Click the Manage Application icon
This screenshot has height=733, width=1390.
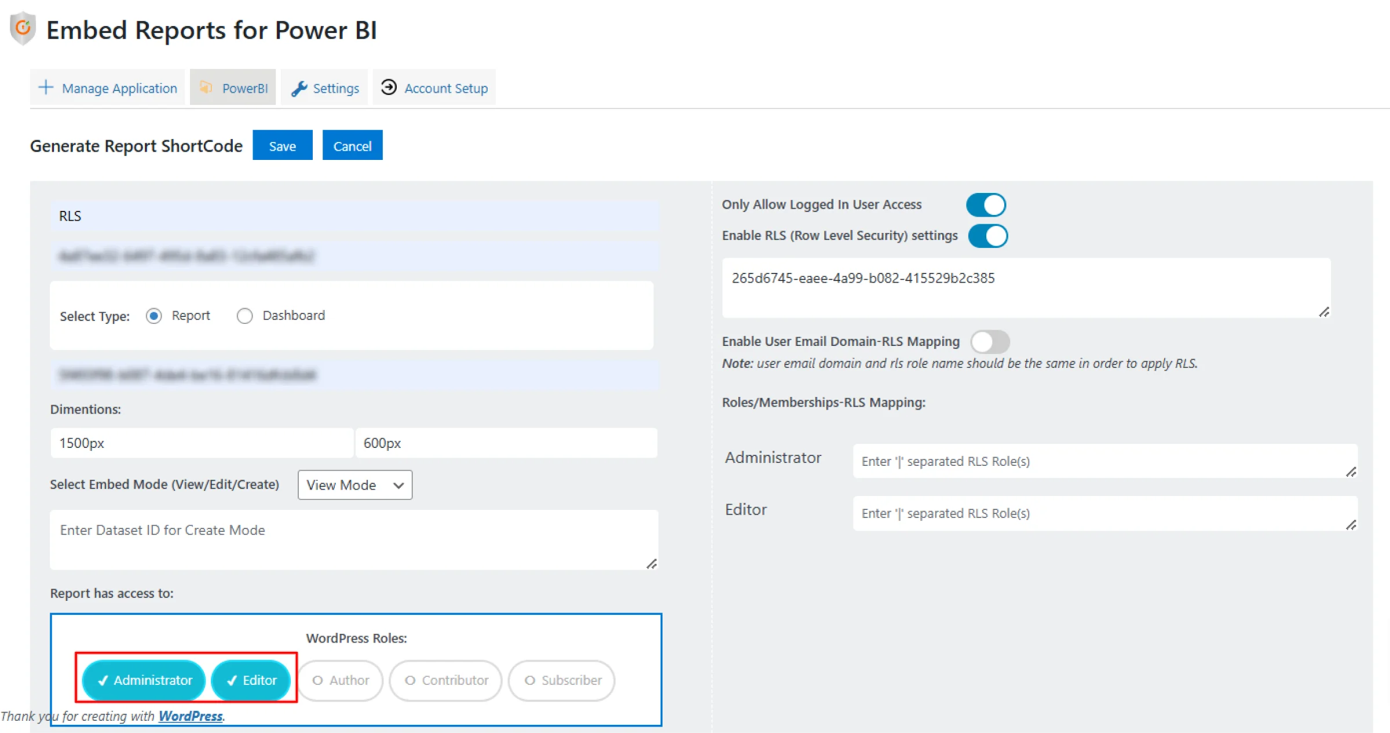(45, 87)
